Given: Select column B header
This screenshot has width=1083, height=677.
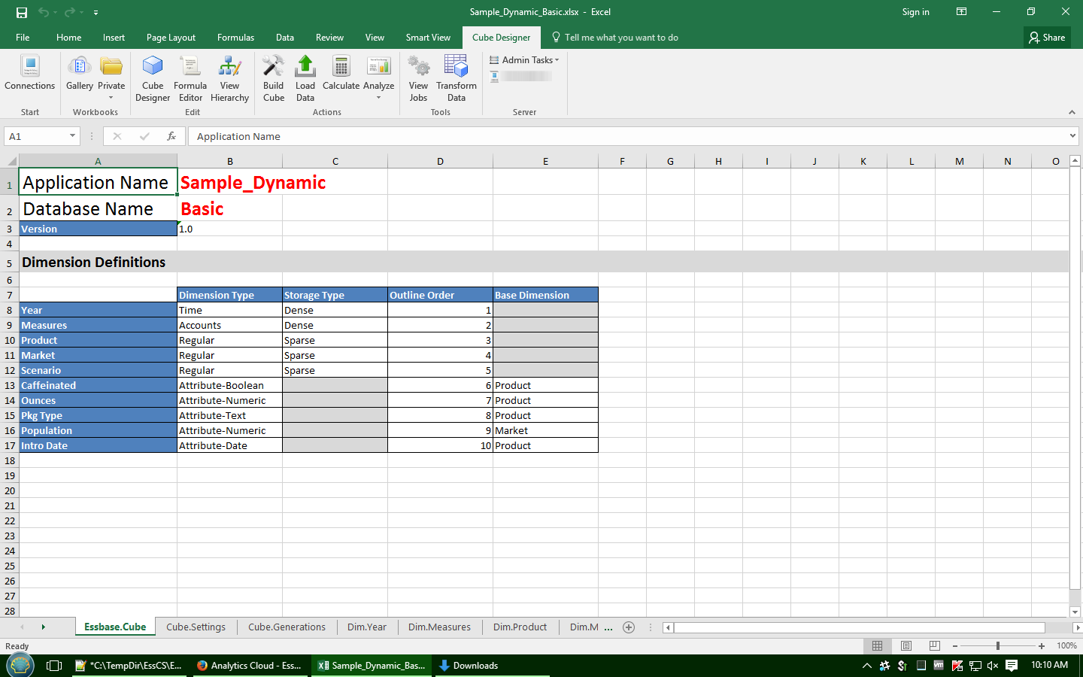Looking at the screenshot, I should click(x=230, y=161).
